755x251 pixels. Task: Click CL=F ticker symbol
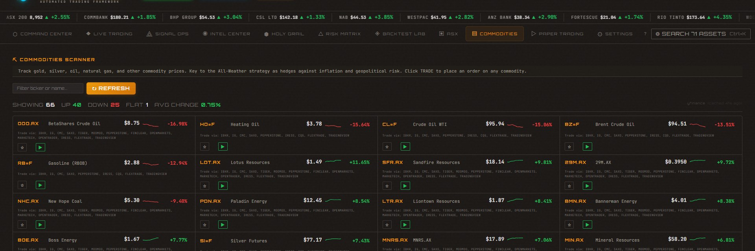coord(390,124)
